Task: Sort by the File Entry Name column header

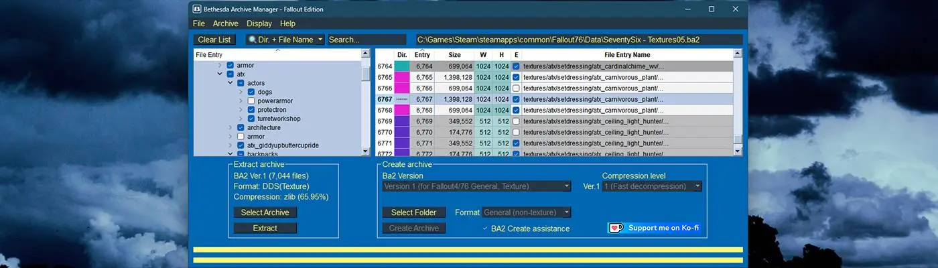Action: [x=627, y=55]
